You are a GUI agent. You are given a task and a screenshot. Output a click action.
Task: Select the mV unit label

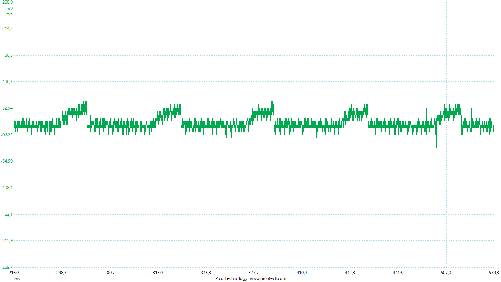[9, 9]
